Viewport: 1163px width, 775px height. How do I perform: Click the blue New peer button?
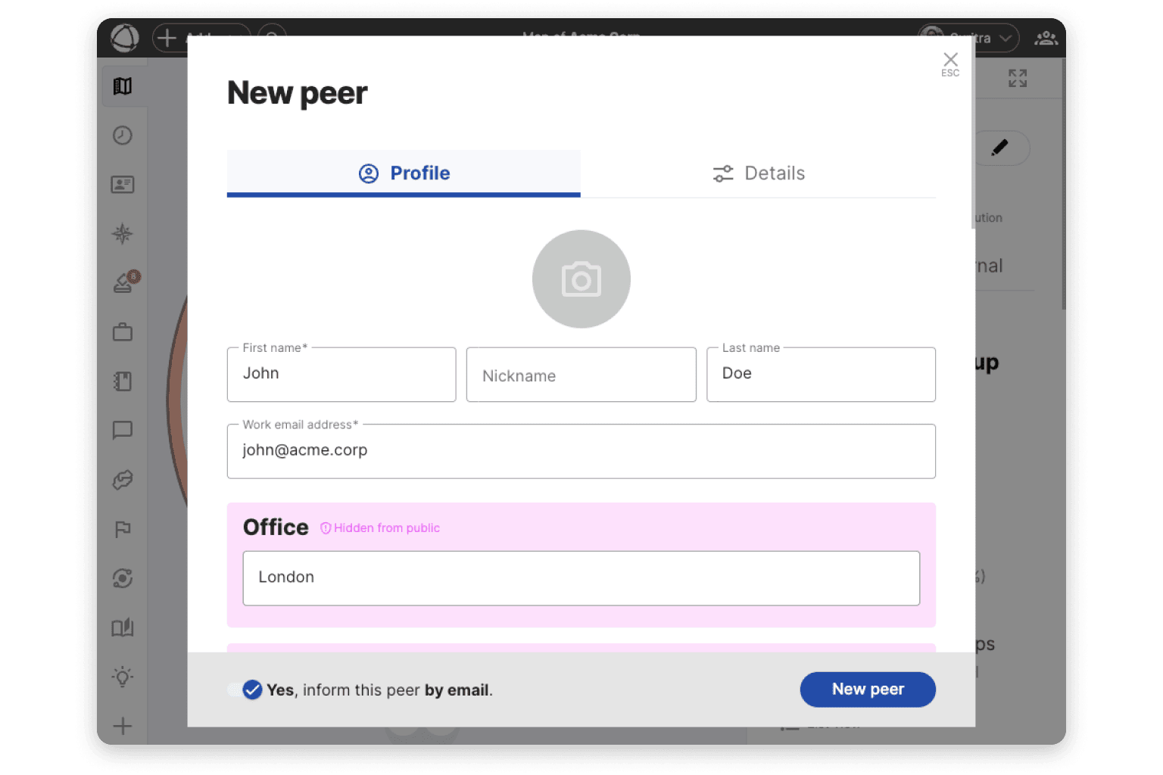click(867, 689)
